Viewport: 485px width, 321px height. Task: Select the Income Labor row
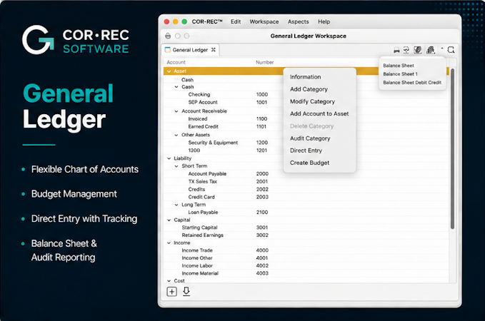click(306, 266)
